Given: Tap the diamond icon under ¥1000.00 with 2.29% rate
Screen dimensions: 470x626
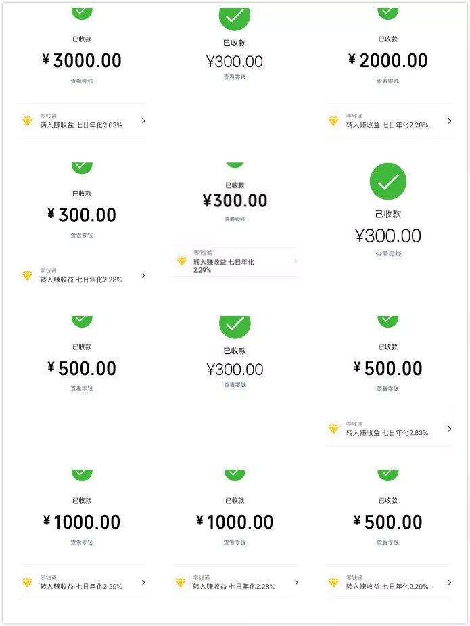Looking at the screenshot, I should coord(27,583).
